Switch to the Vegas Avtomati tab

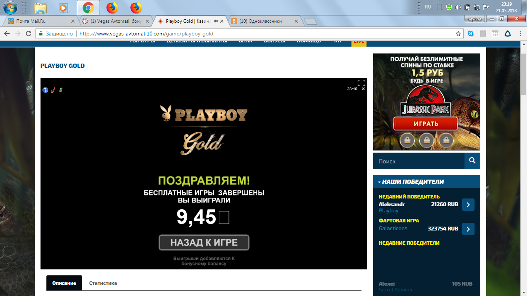(x=115, y=21)
